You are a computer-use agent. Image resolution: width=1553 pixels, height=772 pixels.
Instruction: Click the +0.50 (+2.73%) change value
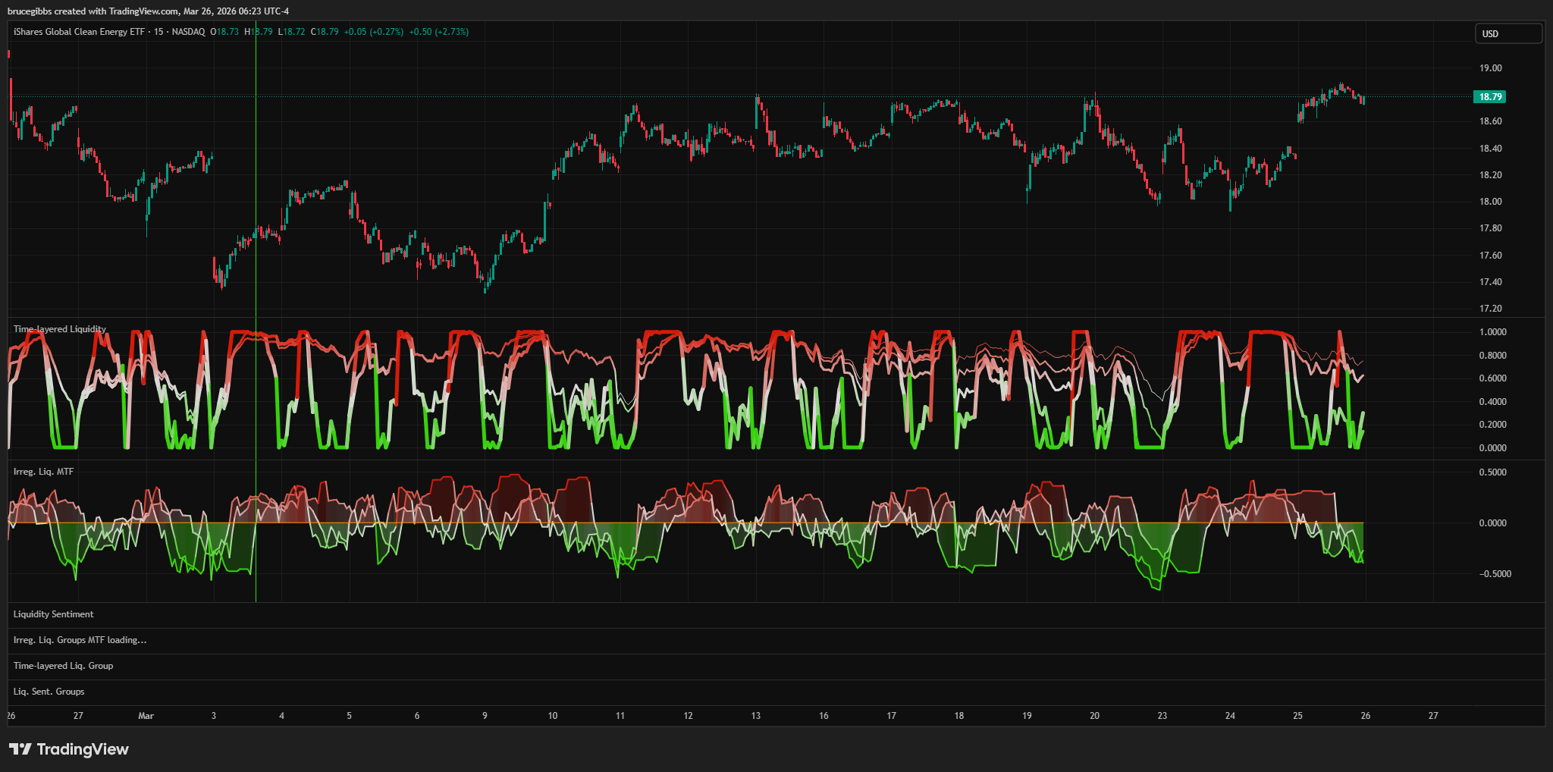click(438, 32)
